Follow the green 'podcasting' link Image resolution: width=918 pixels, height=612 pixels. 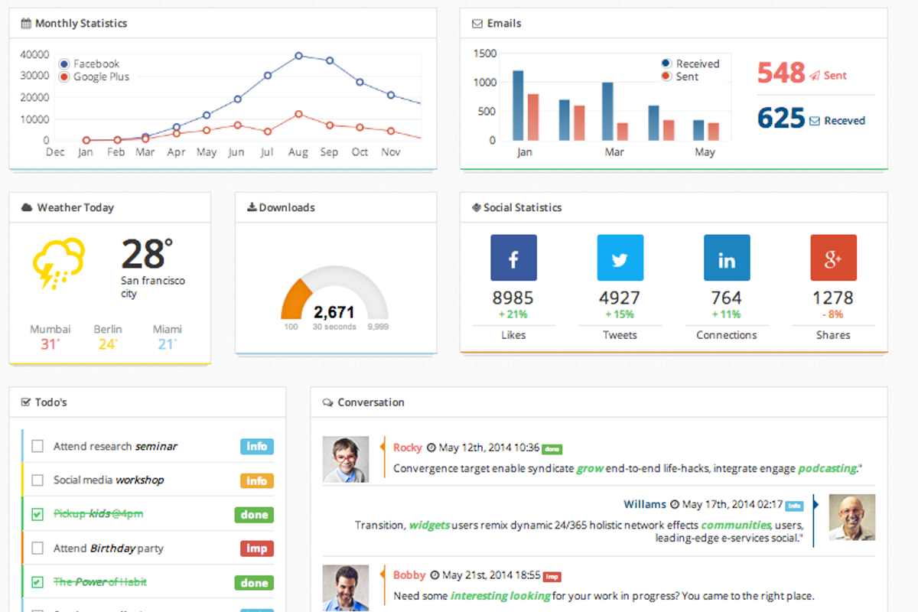827,468
